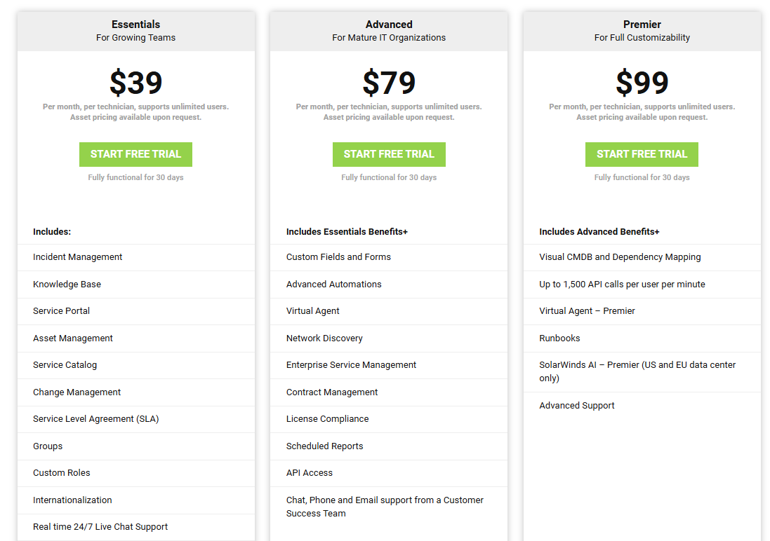770x541 pixels.
Task: Click the Runbooks feature
Action: 559,338
